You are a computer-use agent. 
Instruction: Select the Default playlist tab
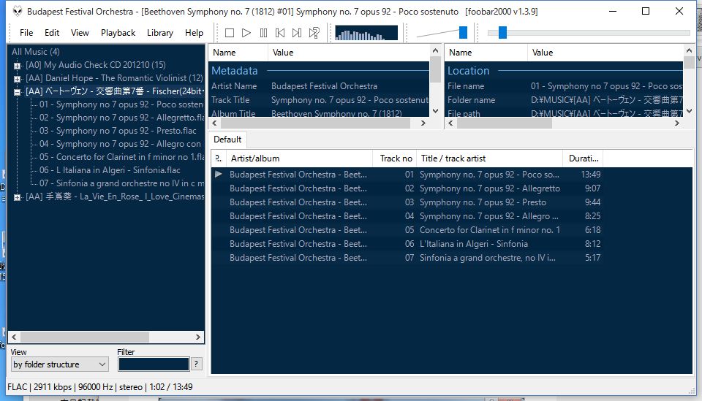click(x=227, y=140)
